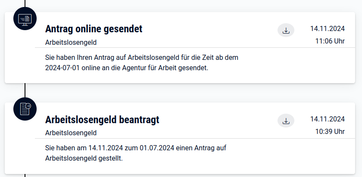The height and width of the screenshot is (177, 362).
Task: Click the timeline line below the second card
Action: point(25,175)
